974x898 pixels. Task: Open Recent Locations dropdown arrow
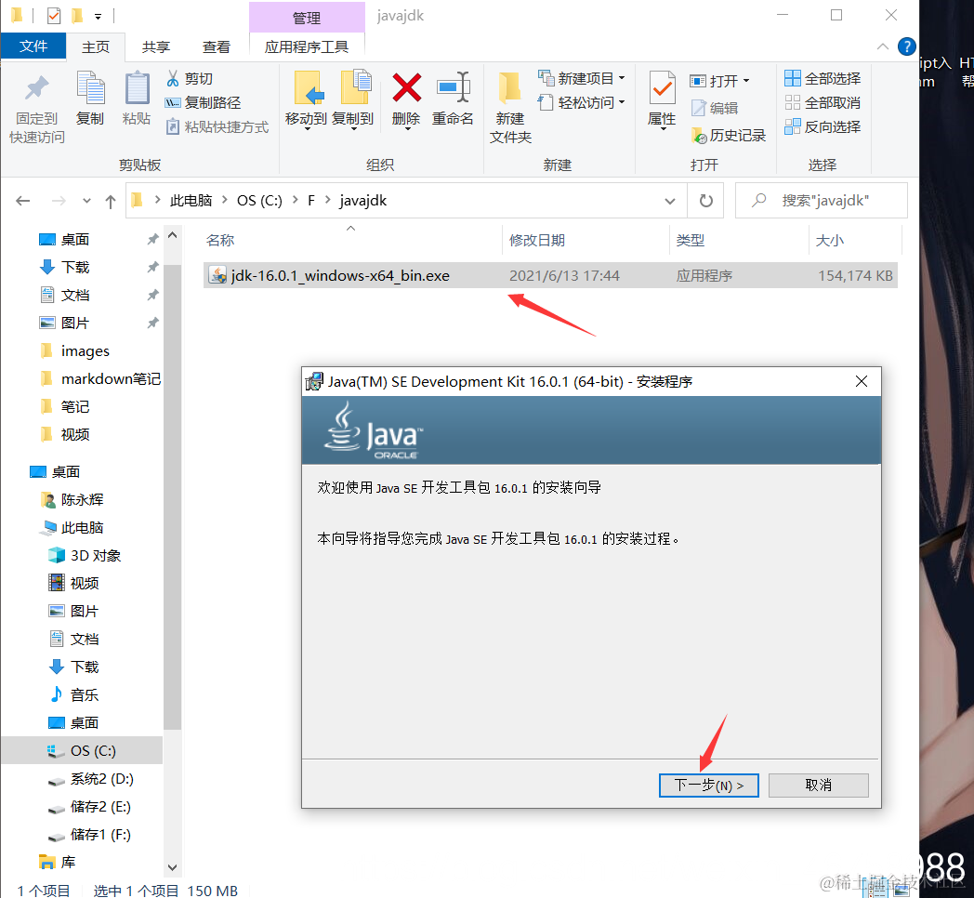click(86, 201)
